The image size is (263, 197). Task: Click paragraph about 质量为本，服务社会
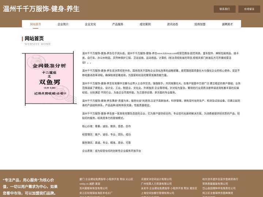[161, 103]
